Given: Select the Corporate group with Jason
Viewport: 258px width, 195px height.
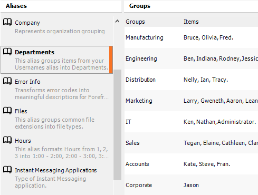Looking at the screenshot, I should [191, 185].
